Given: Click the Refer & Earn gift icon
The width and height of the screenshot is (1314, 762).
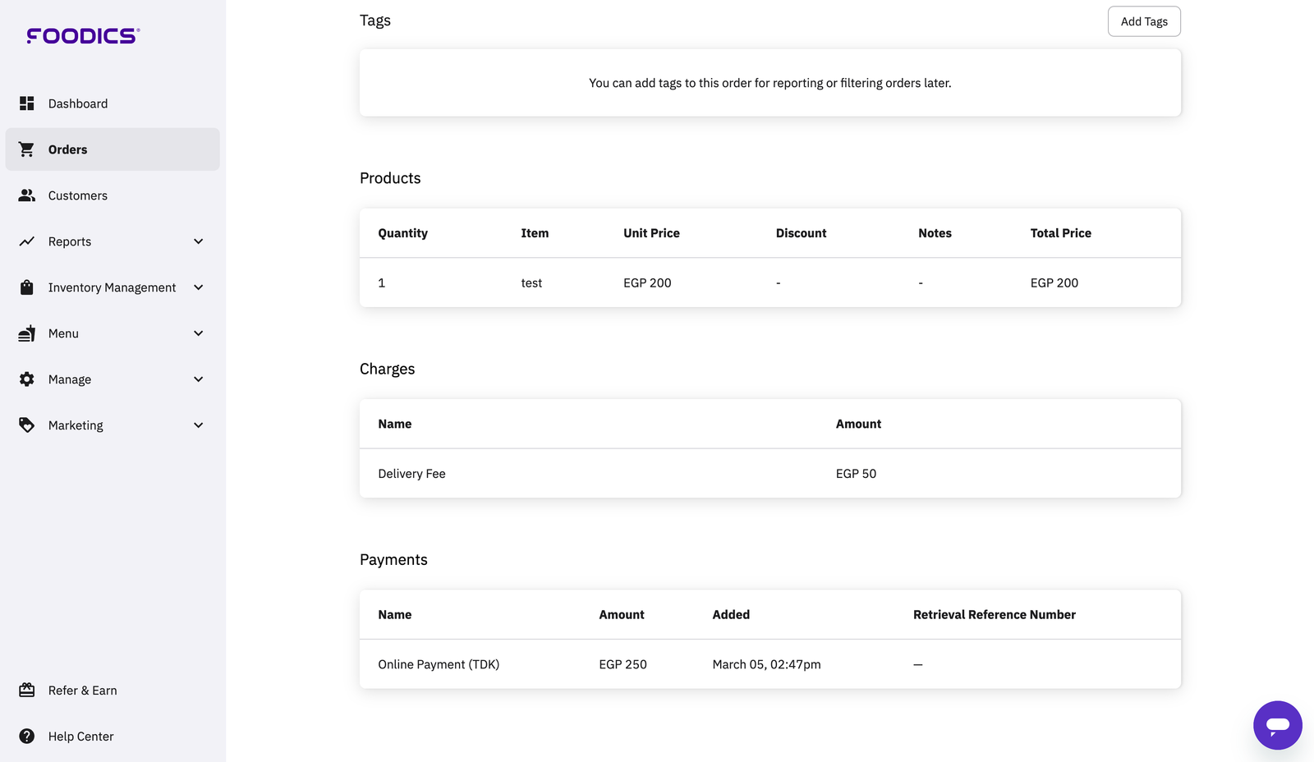Looking at the screenshot, I should (27, 691).
